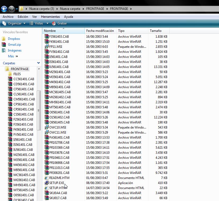This screenshot has height=201, width=219.
Task: Select MC561405.CAB archive icon in list
Action: point(47,92)
